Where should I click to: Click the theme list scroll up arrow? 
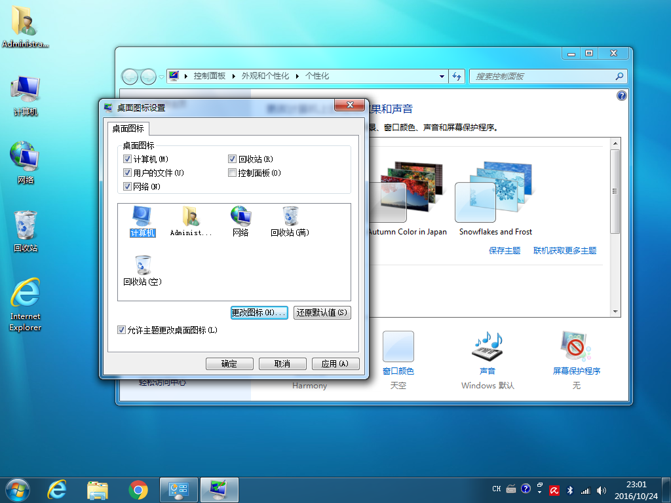[x=615, y=143]
